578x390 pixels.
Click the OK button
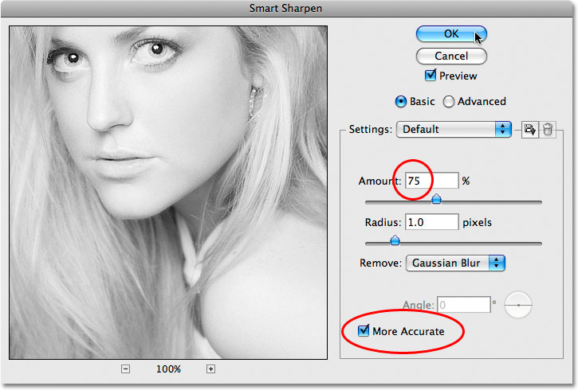(x=451, y=34)
